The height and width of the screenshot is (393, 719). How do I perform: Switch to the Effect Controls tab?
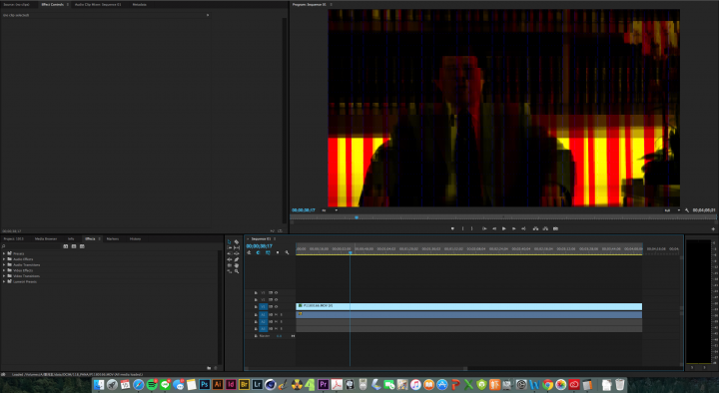point(52,5)
